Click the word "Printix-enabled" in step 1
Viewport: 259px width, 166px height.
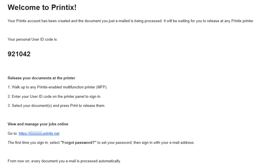pos(50,87)
